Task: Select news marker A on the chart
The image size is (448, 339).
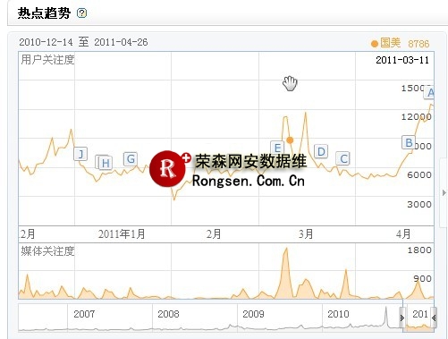Action: coord(429,93)
